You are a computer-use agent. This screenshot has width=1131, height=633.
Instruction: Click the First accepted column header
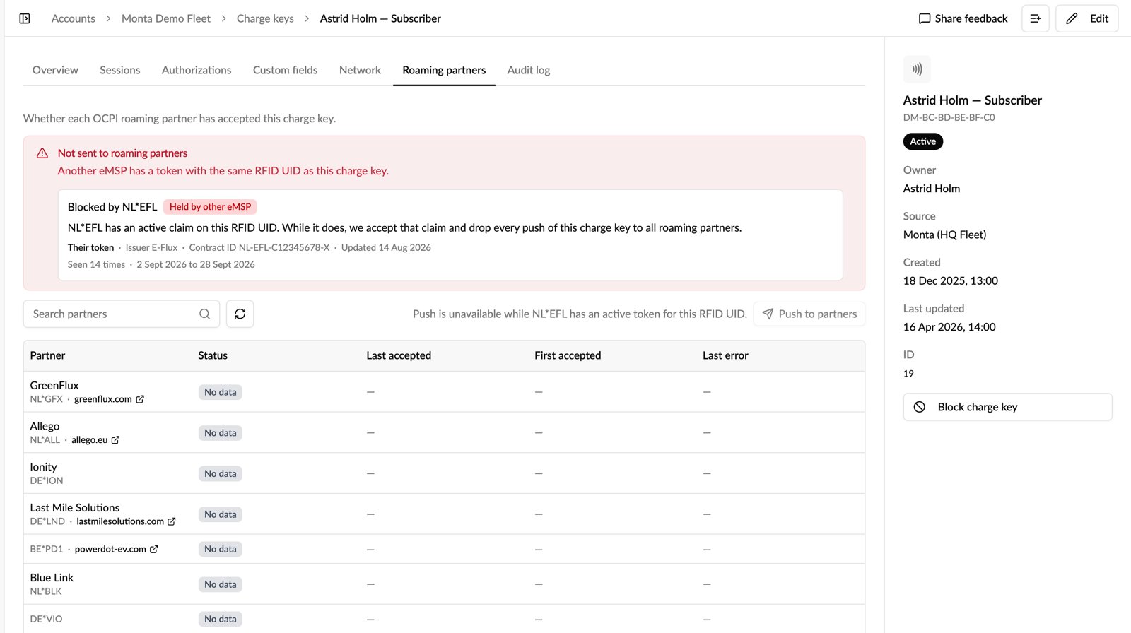[x=568, y=355]
